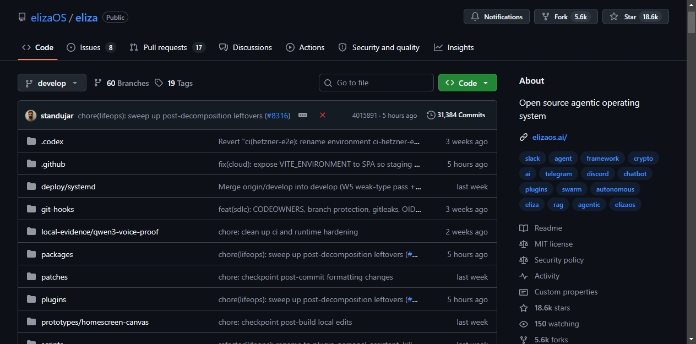This screenshot has height=344, width=696.
Task: Open the Activity link
Action: click(x=540, y=276)
